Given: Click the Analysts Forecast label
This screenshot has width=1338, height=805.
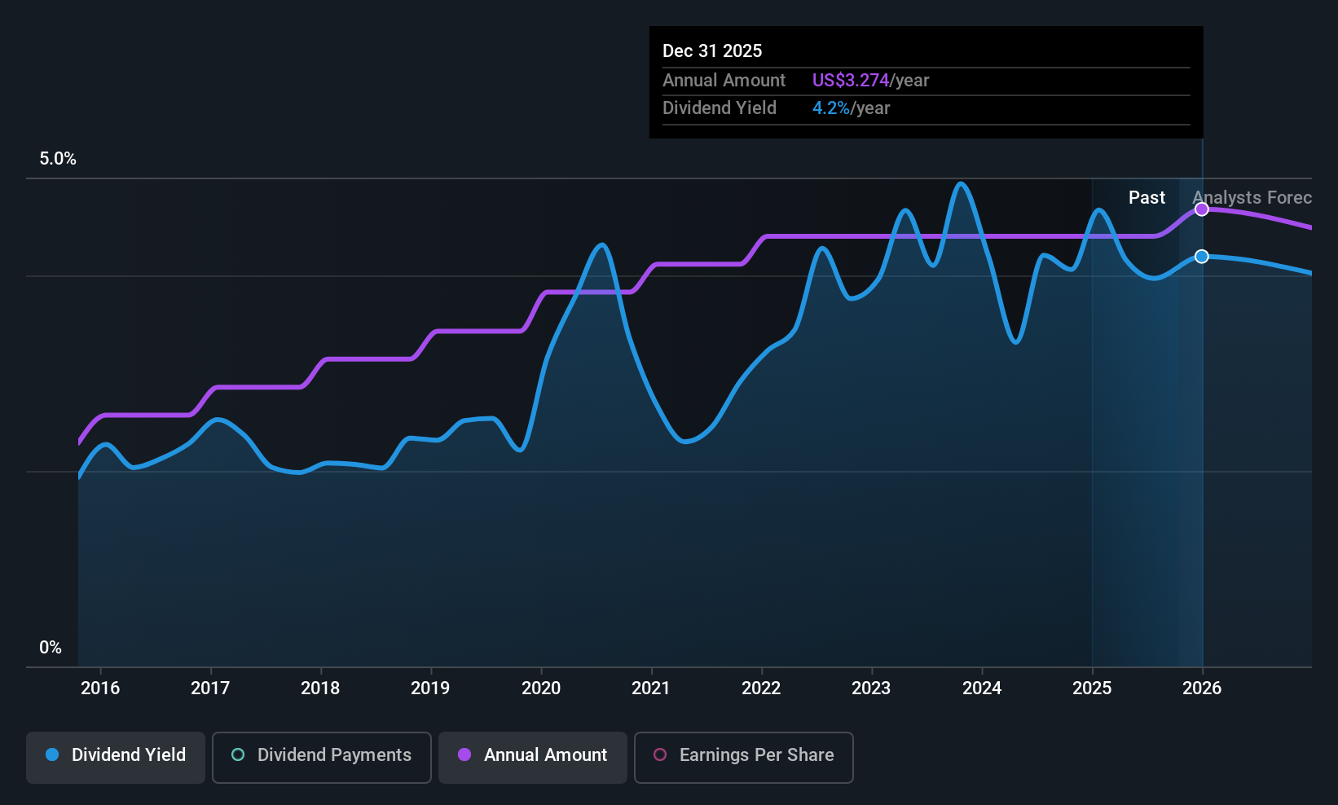Looking at the screenshot, I should coord(1252,198).
